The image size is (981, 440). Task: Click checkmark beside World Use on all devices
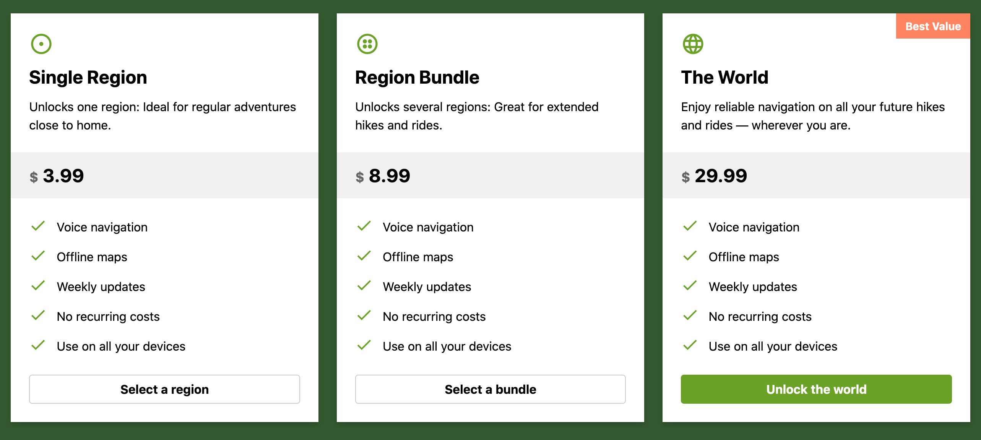click(690, 345)
